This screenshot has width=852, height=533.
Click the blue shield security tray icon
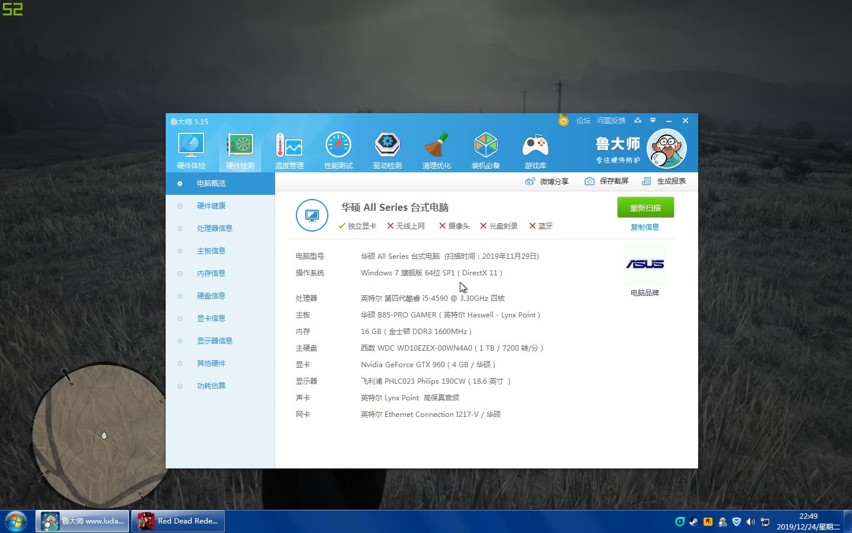point(737,522)
